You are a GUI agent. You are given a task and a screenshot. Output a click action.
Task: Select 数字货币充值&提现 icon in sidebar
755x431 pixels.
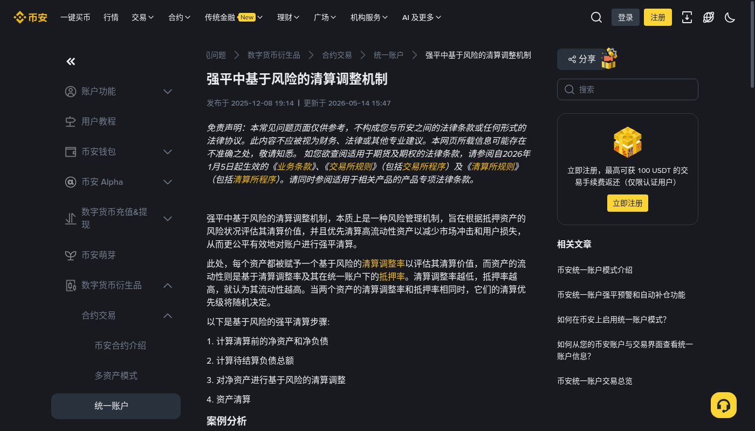click(x=71, y=219)
